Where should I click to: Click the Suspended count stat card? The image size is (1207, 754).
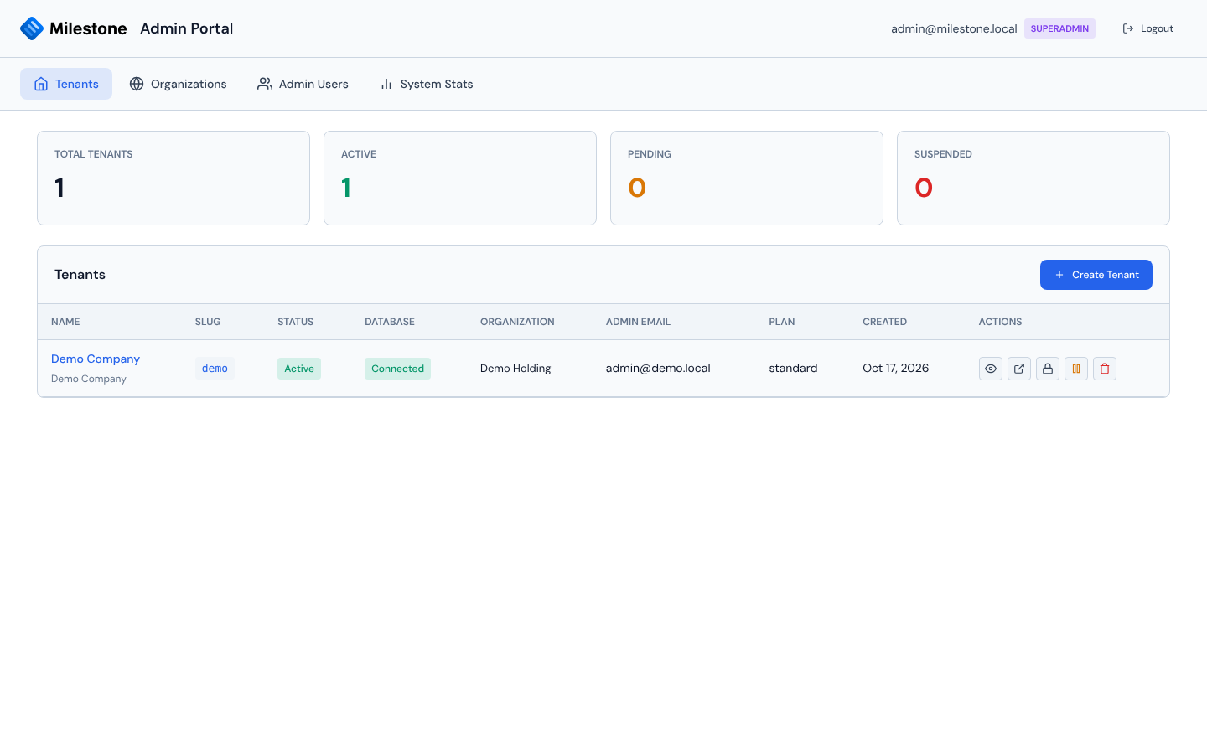tap(1033, 178)
